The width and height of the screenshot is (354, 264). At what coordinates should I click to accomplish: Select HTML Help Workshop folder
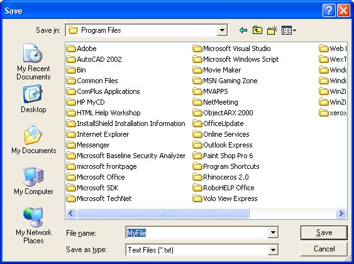(103, 113)
